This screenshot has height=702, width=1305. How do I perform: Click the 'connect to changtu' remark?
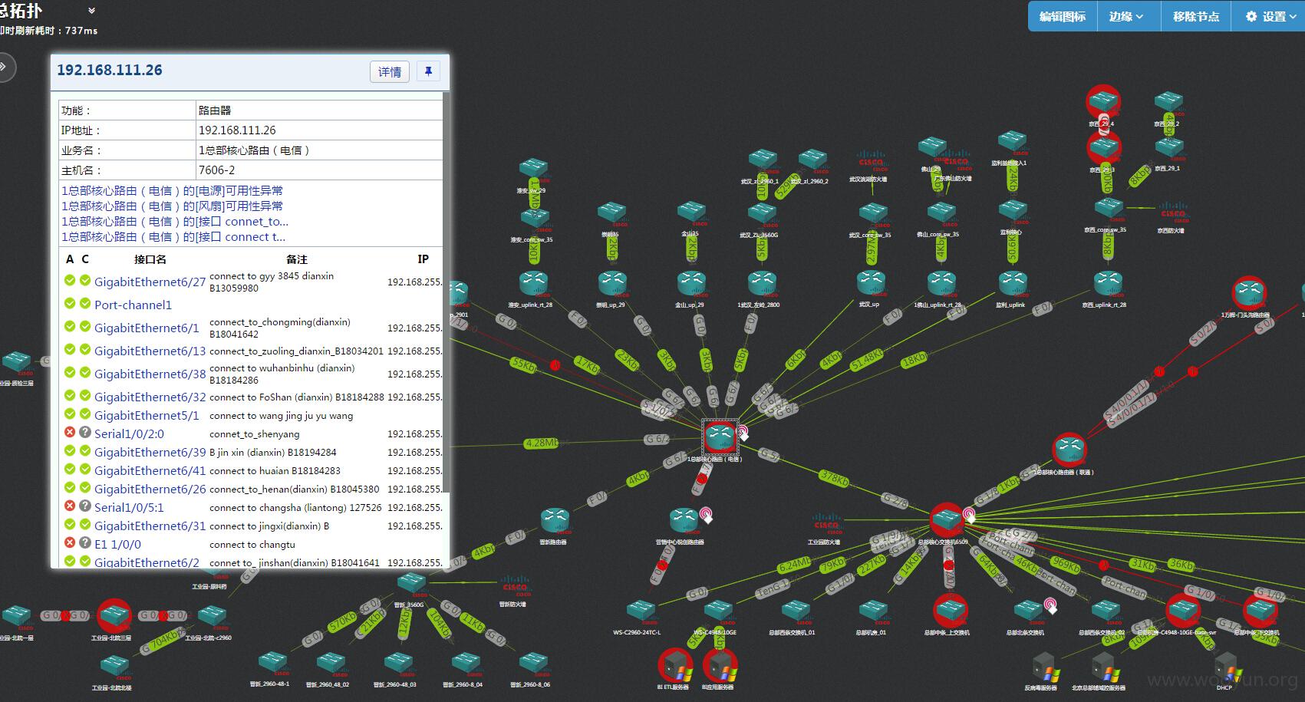pyautogui.click(x=252, y=544)
